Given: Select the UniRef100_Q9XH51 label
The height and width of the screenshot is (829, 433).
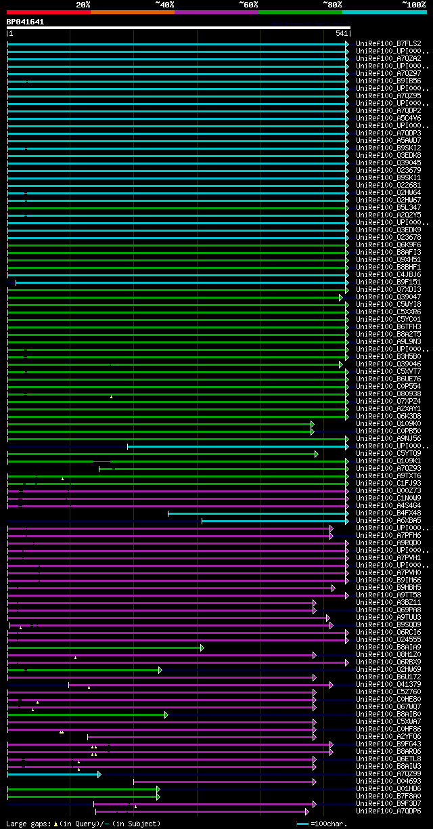Looking at the screenshot, I should [x=388, y=260].
